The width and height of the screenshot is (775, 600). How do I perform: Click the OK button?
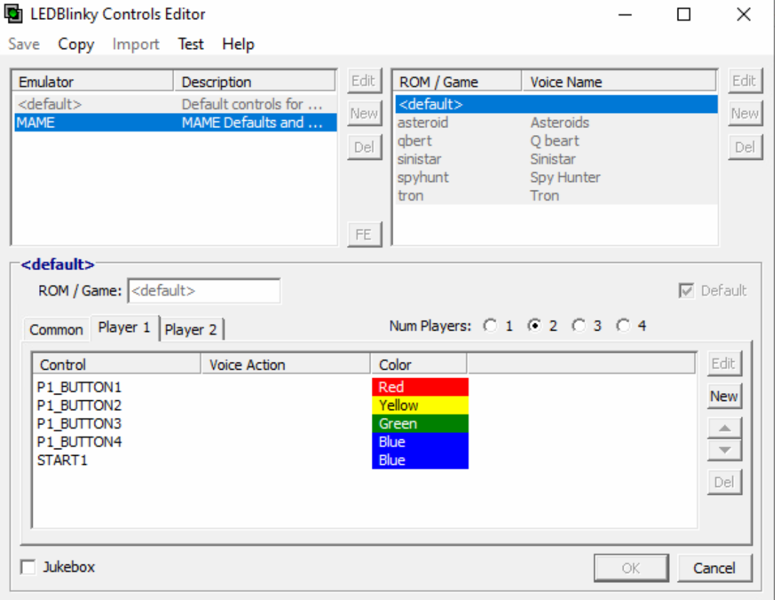pos(631,569)
